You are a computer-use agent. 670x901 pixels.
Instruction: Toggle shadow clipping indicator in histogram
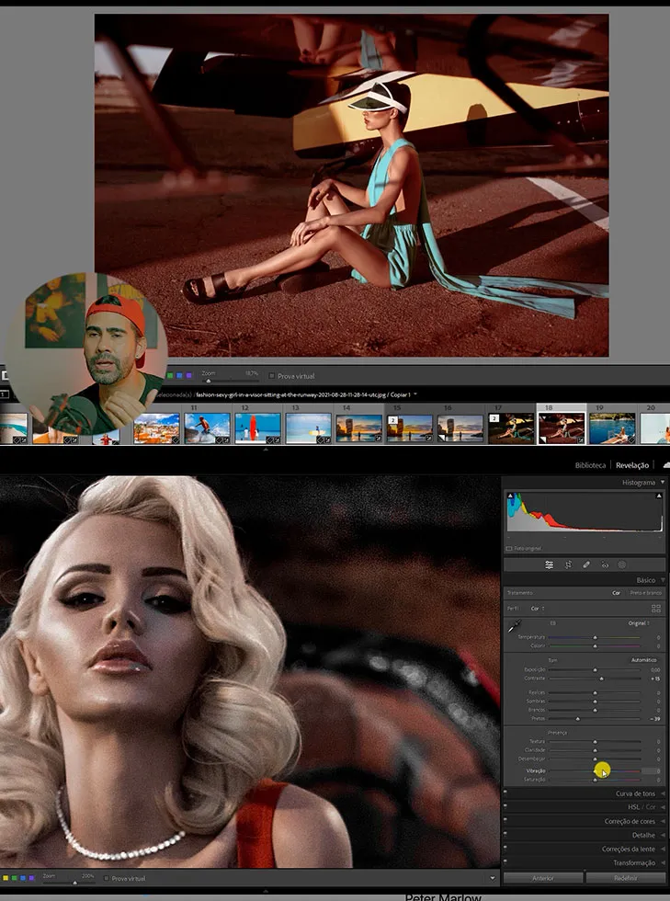click(x=510, y=496)
